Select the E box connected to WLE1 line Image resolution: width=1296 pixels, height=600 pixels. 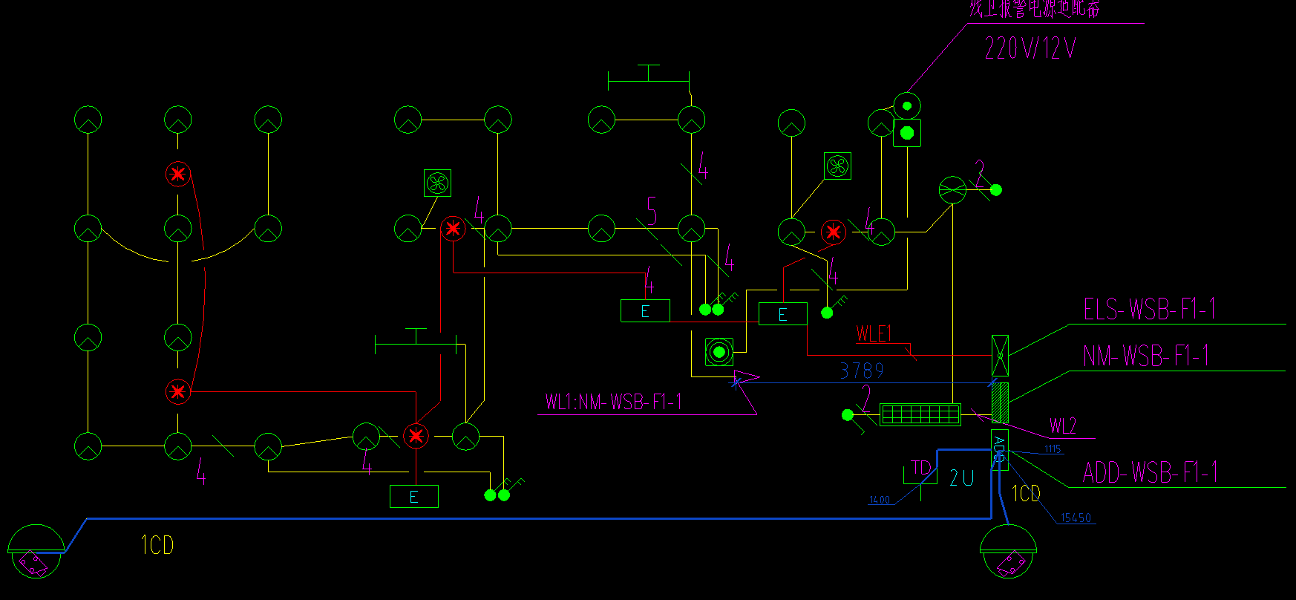click(x=782, y=314)
